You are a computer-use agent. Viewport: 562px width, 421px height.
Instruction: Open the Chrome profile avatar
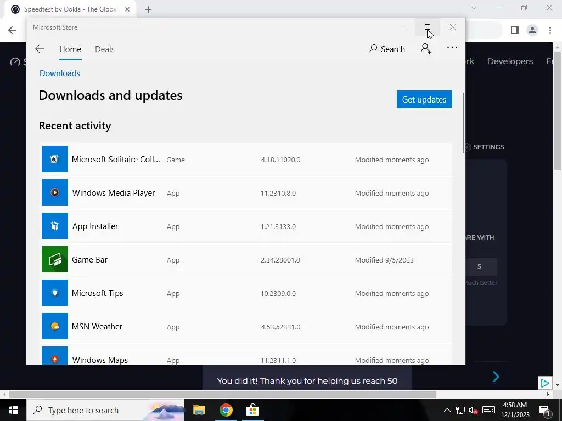[x=532, y=30]
